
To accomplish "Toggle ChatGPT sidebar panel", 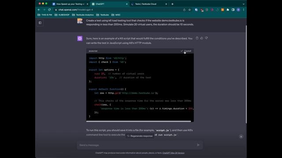I will (x=40, y=23).
